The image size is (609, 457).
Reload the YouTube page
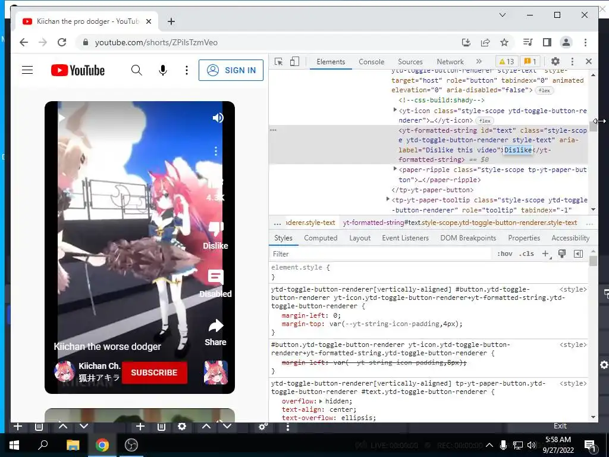pyautogui.click(x=62, y=42)
